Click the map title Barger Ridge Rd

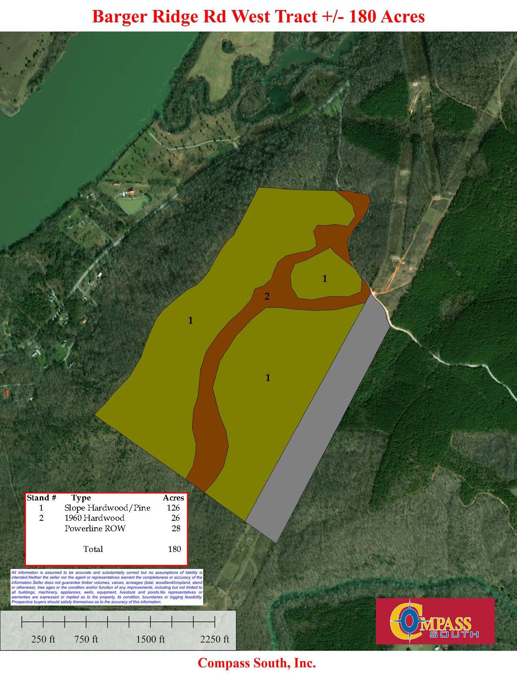pos(258,17)
